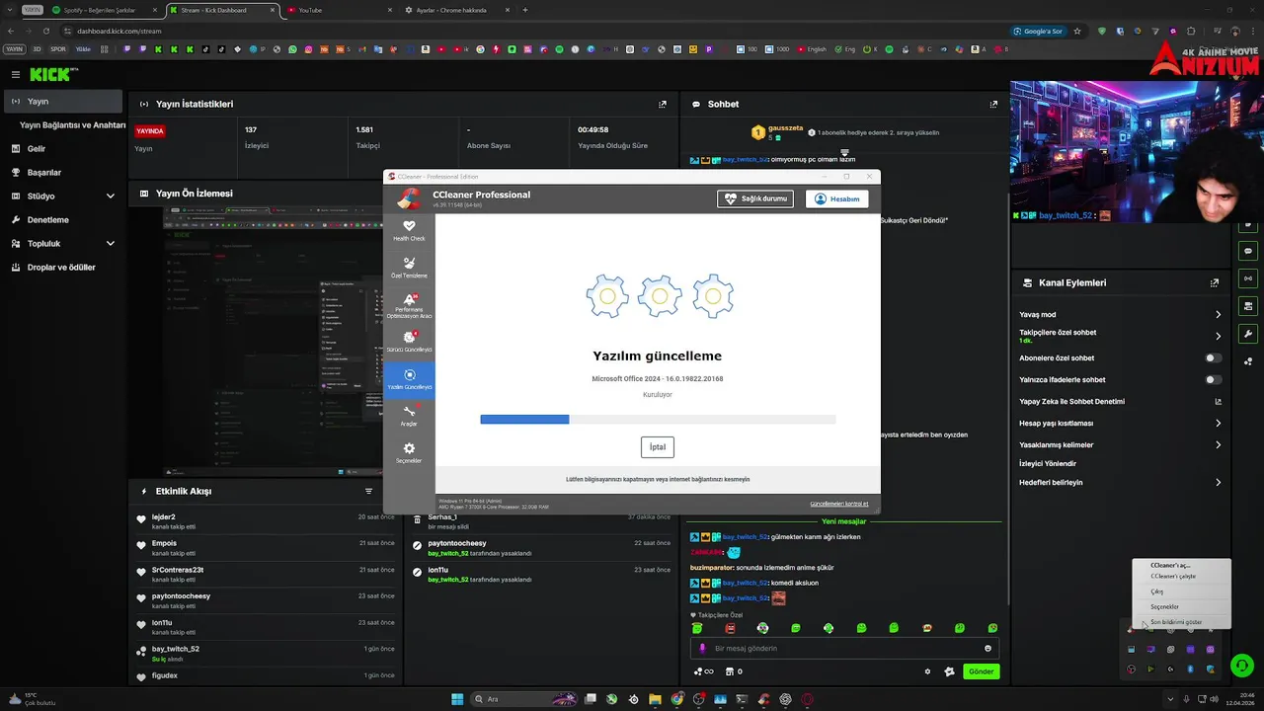Select Son bildirimi göster tray item
Screen dimensions: 1264x711
(x=1181, y=622)
